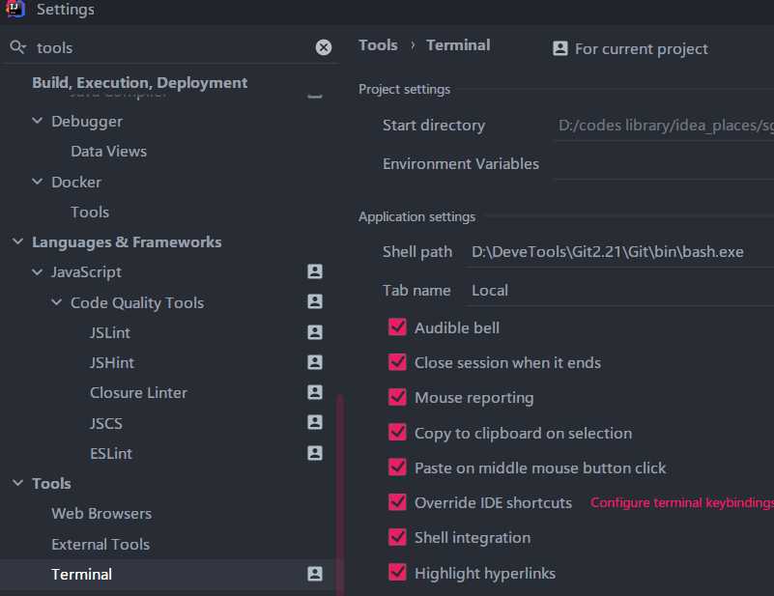Click the project icon beside JSLint
The width and height of the screenshot is (774, 596).
(314, 332)
